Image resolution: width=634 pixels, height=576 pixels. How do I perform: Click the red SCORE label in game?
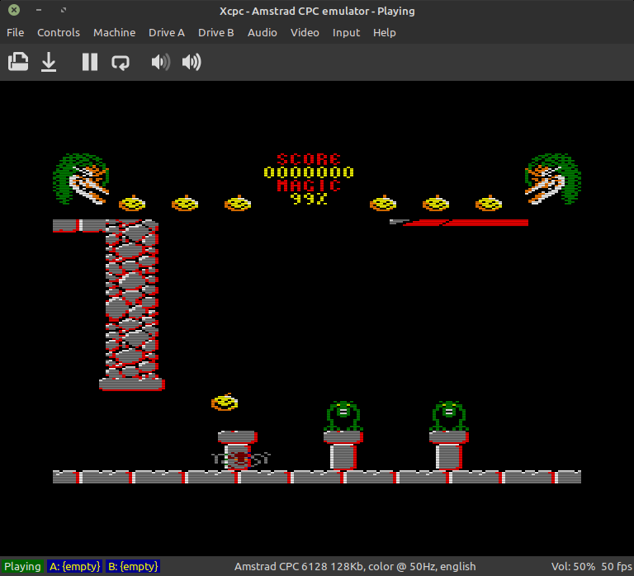pos(309,159)
